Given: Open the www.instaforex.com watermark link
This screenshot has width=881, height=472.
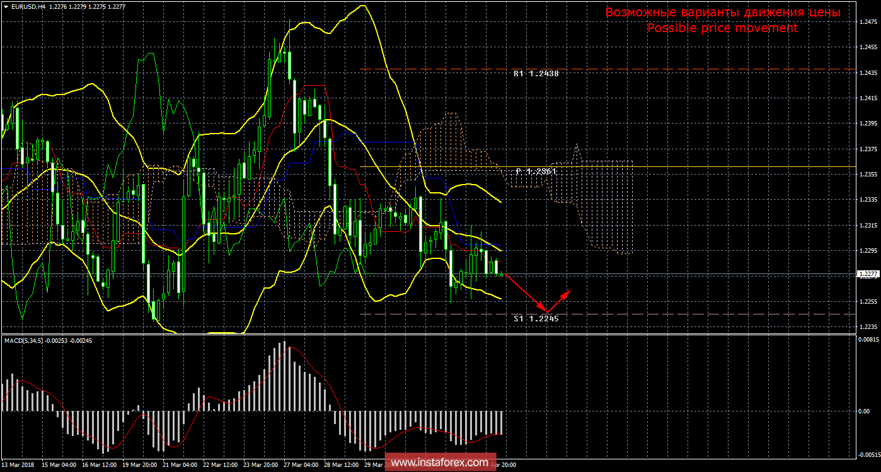Looking at the screenshot, I should (439, 463).
